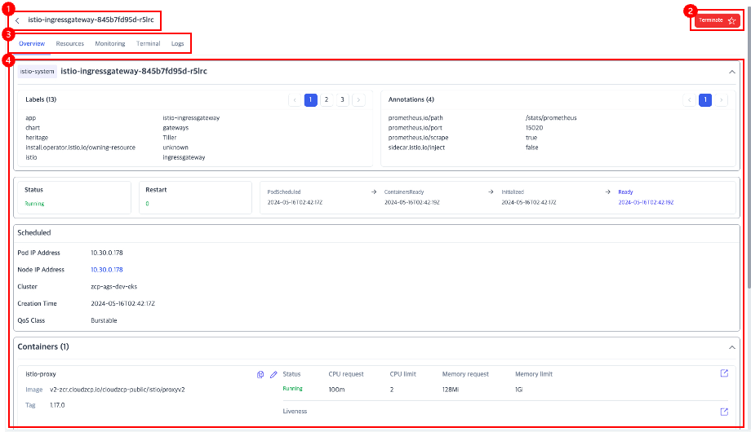This screenshot has height=432, width=751.
Task: Click Labels next page arrow
Action: pyautogui.click(x=358, y=100)
